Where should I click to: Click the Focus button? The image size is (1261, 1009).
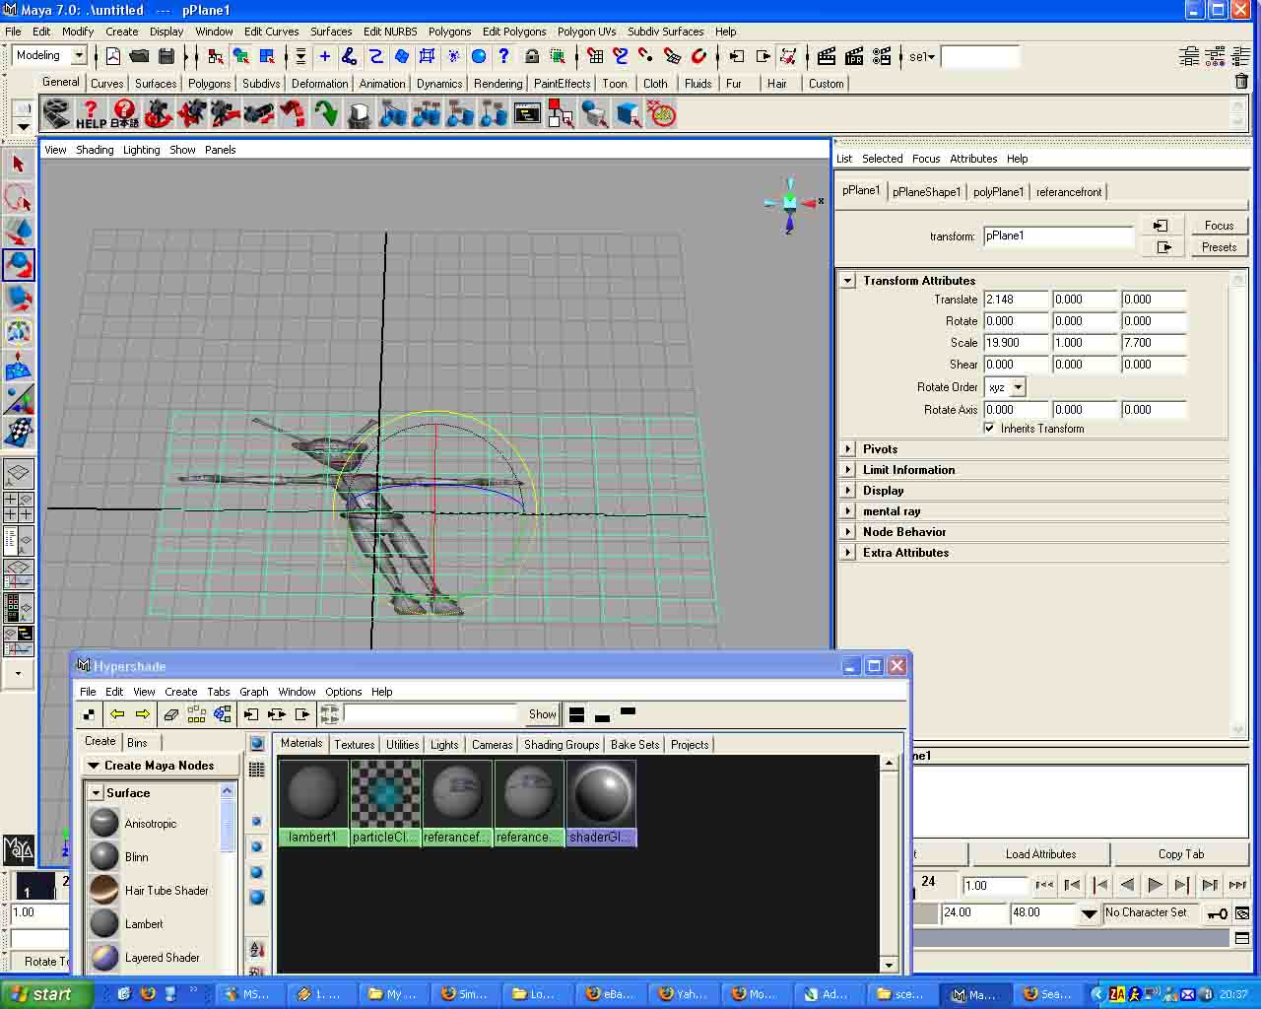click(x=1219, y=226)
